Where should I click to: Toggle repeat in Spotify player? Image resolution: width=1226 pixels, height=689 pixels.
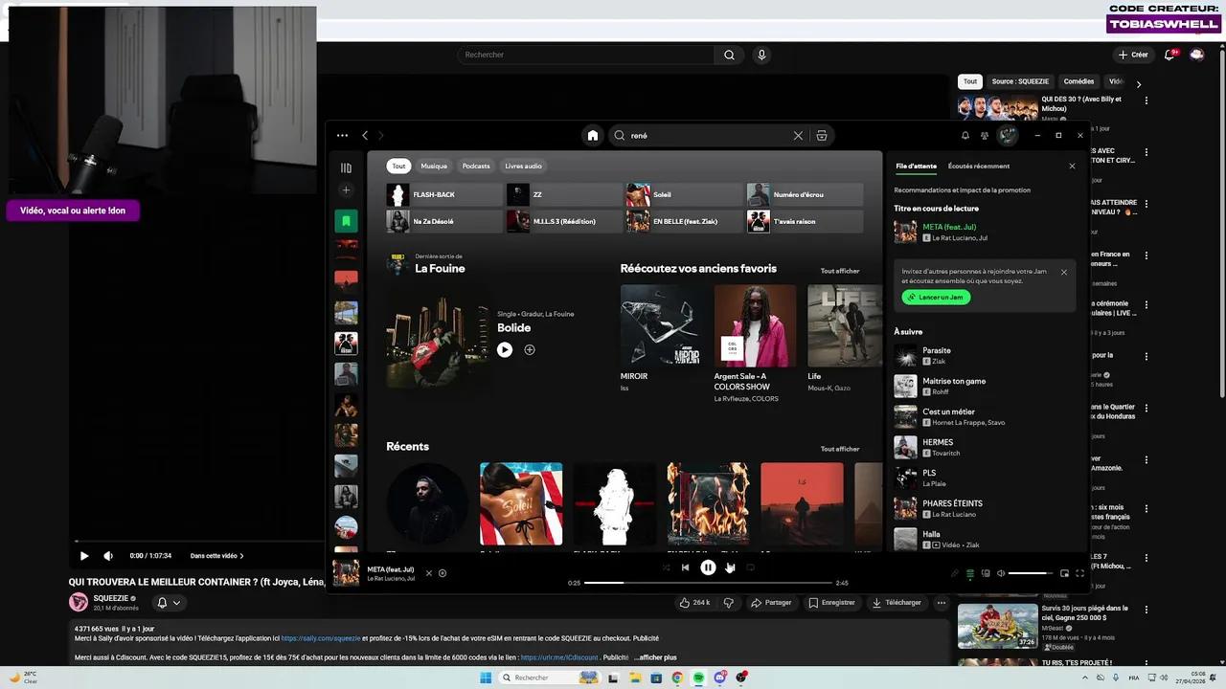[751, 567]
